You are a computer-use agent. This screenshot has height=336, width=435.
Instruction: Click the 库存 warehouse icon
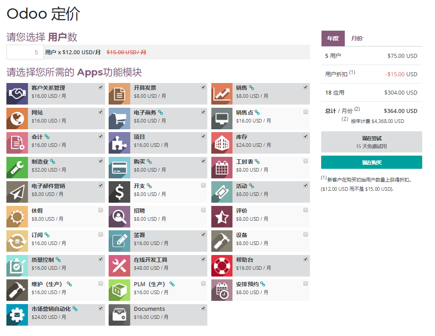pos(222,143)
